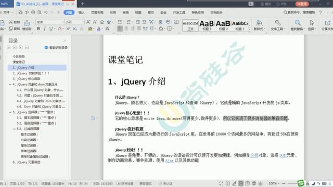
Task: Open the 文件 menu dropdown arrow
Action: point(12,12)
